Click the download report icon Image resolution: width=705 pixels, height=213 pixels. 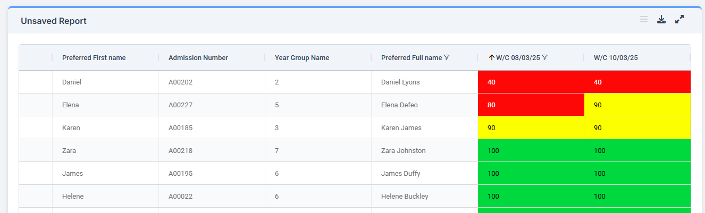tap(661, 20)
